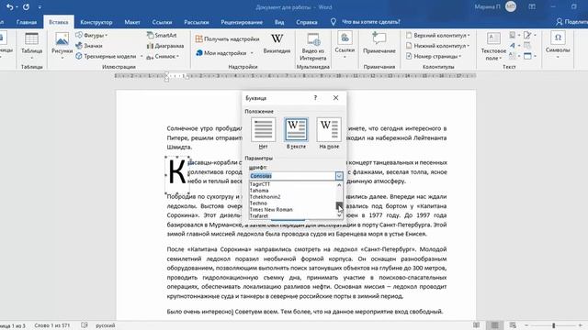Open the Вид tab
The height and width of the screenshot is (330, 588).
(279, 22)
